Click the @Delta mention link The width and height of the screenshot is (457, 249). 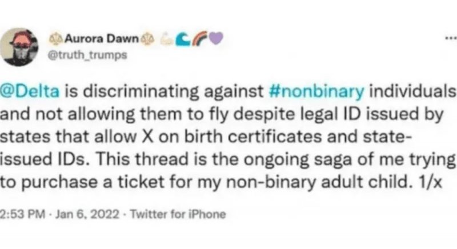point(30,91)
